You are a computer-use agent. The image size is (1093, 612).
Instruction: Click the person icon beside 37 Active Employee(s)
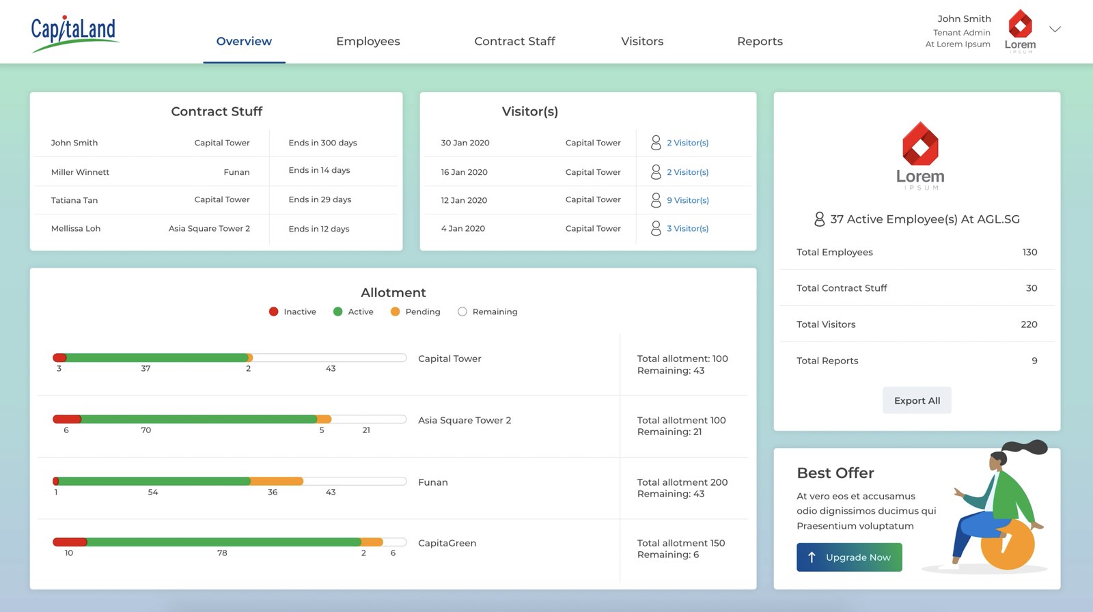point(819,219)
